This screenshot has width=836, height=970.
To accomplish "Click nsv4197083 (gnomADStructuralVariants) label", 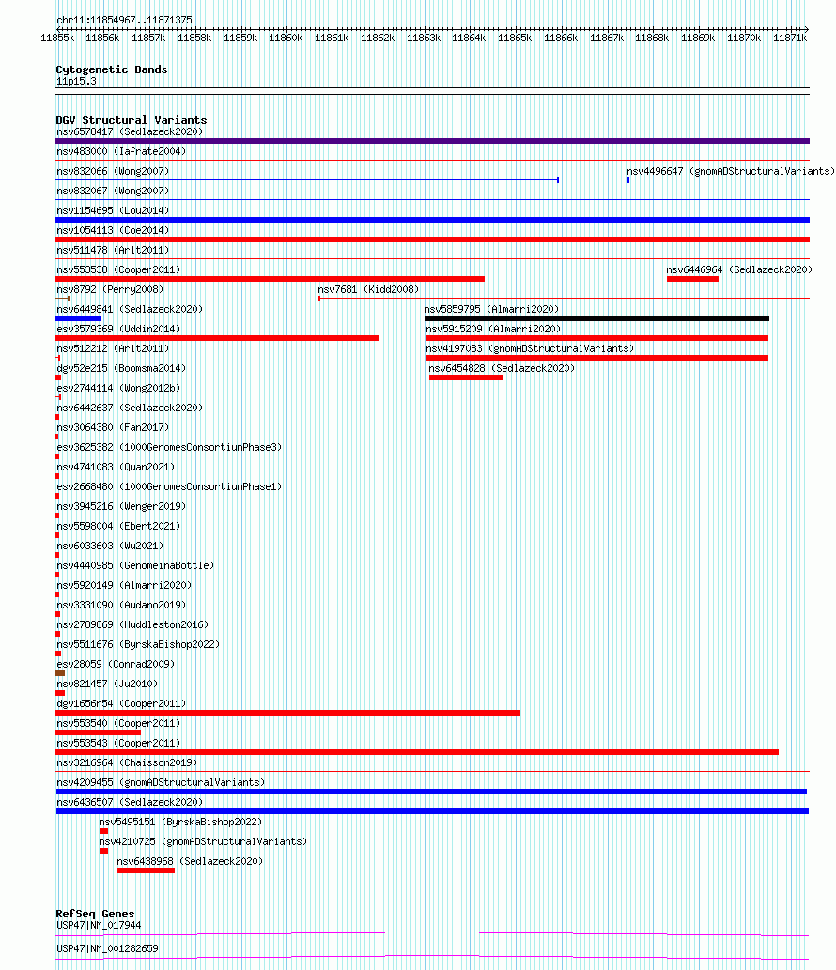I will coord(530,349).
